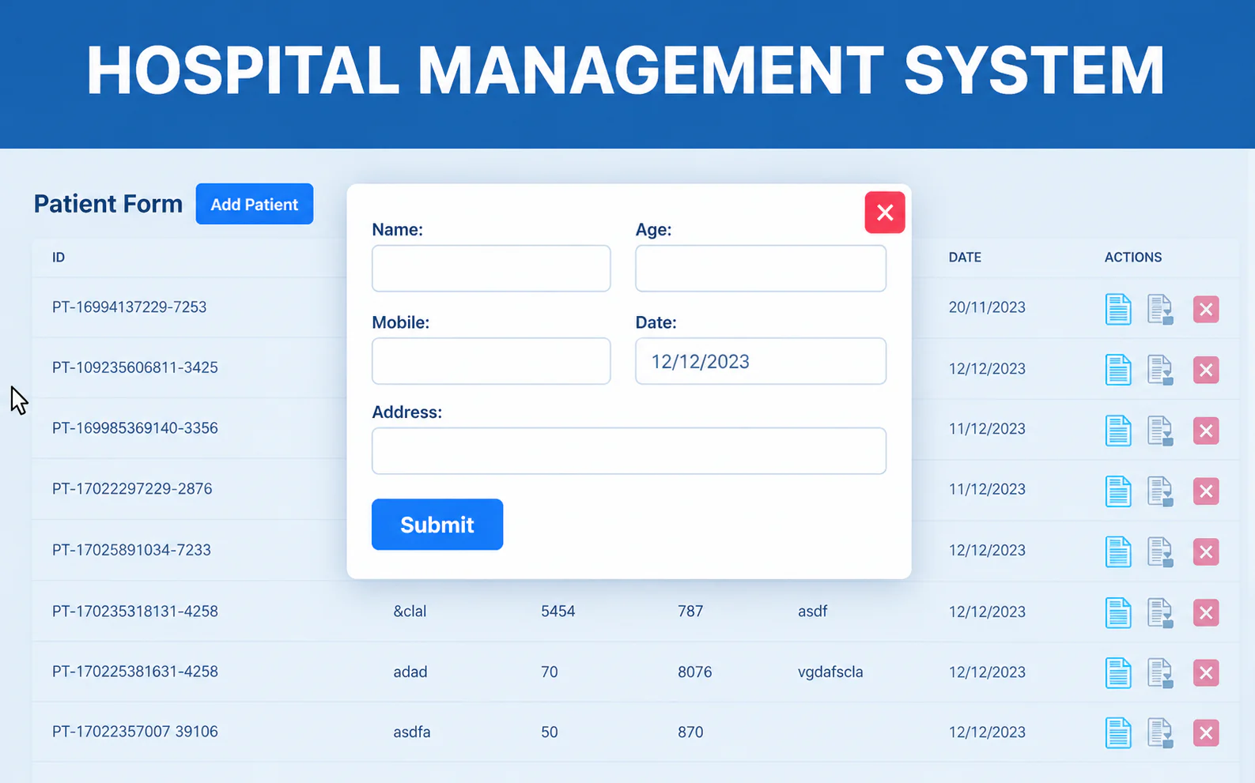Delete patient row PT-109235606811-3425
This screenshot has height=783, width=1255.
coord(1206,370)
